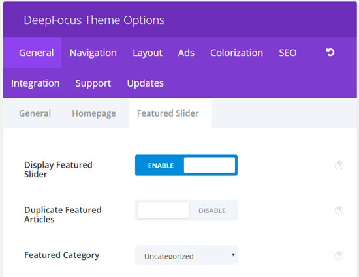This screenshot has height=277, width=359.
Task: Open help icon for Display Featured Slider
Action: (x=339, y=165)
